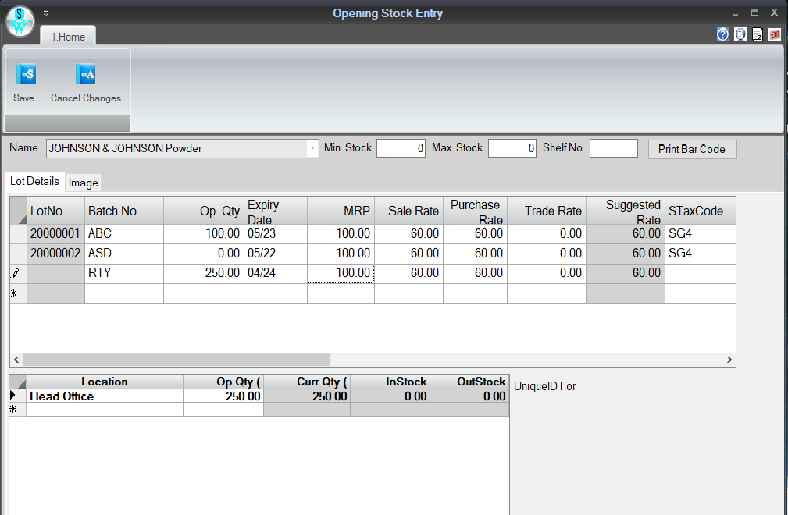Image resolution: width=788 pixels, height=515 pixels.
Task: Click the Cancel Changes icon
Action: 85,75
